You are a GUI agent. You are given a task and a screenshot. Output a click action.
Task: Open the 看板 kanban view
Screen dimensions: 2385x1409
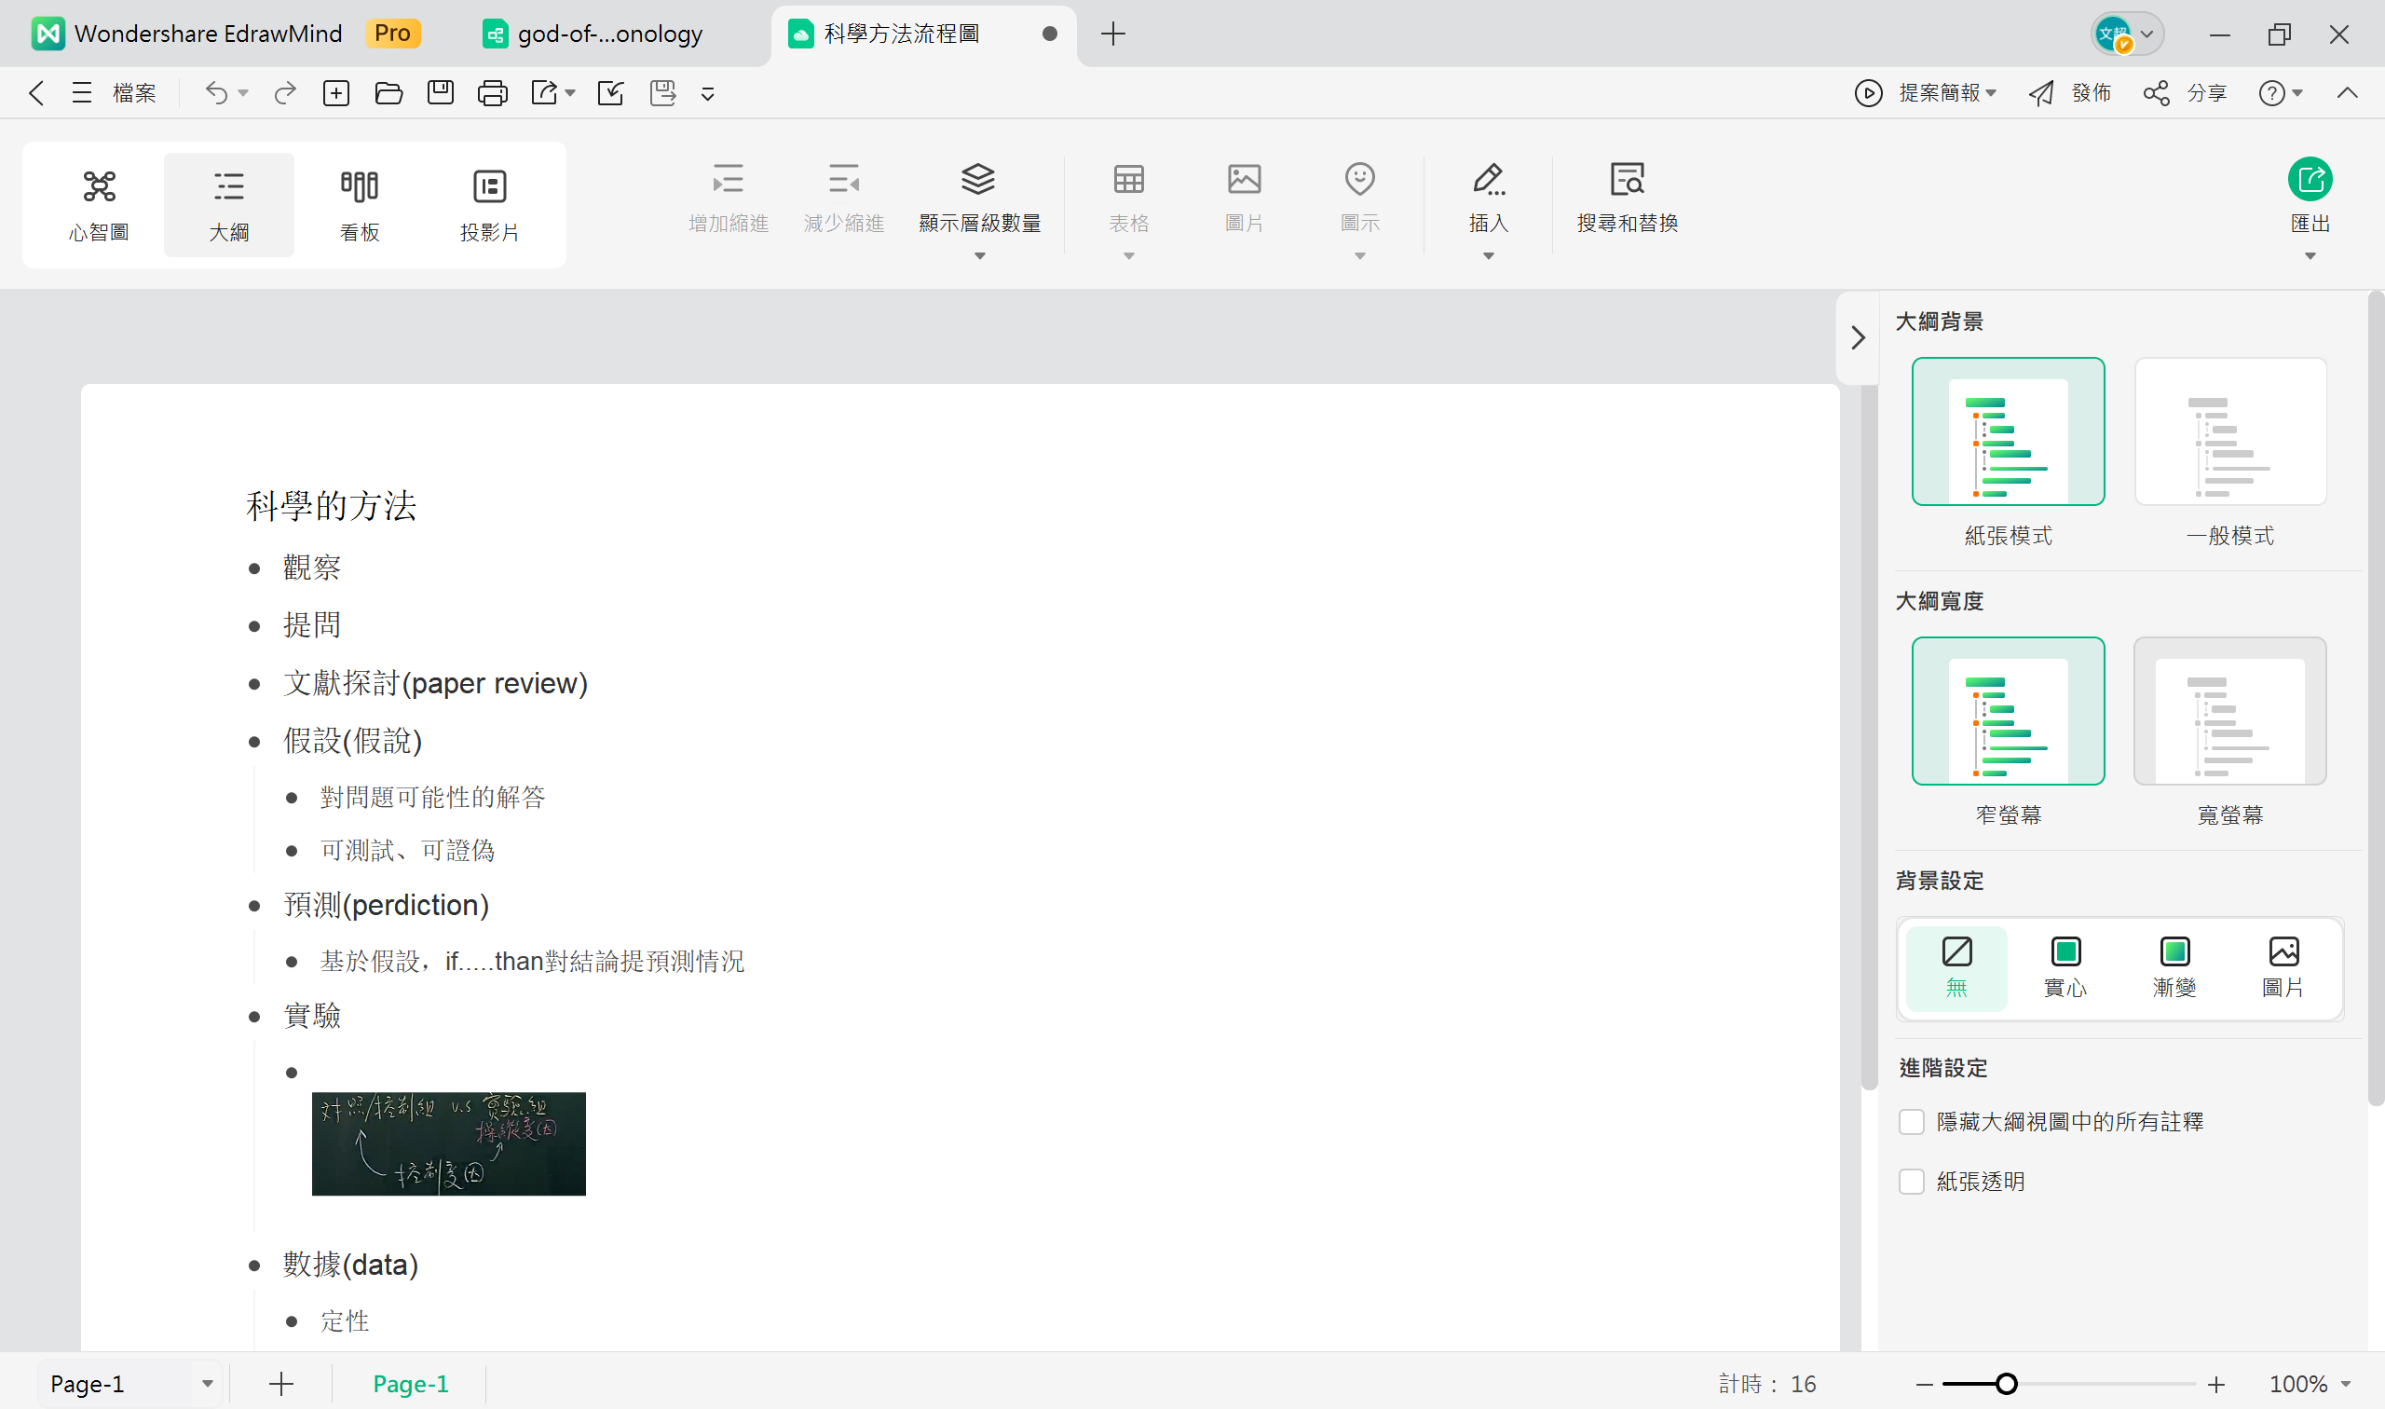coord(359,203)
